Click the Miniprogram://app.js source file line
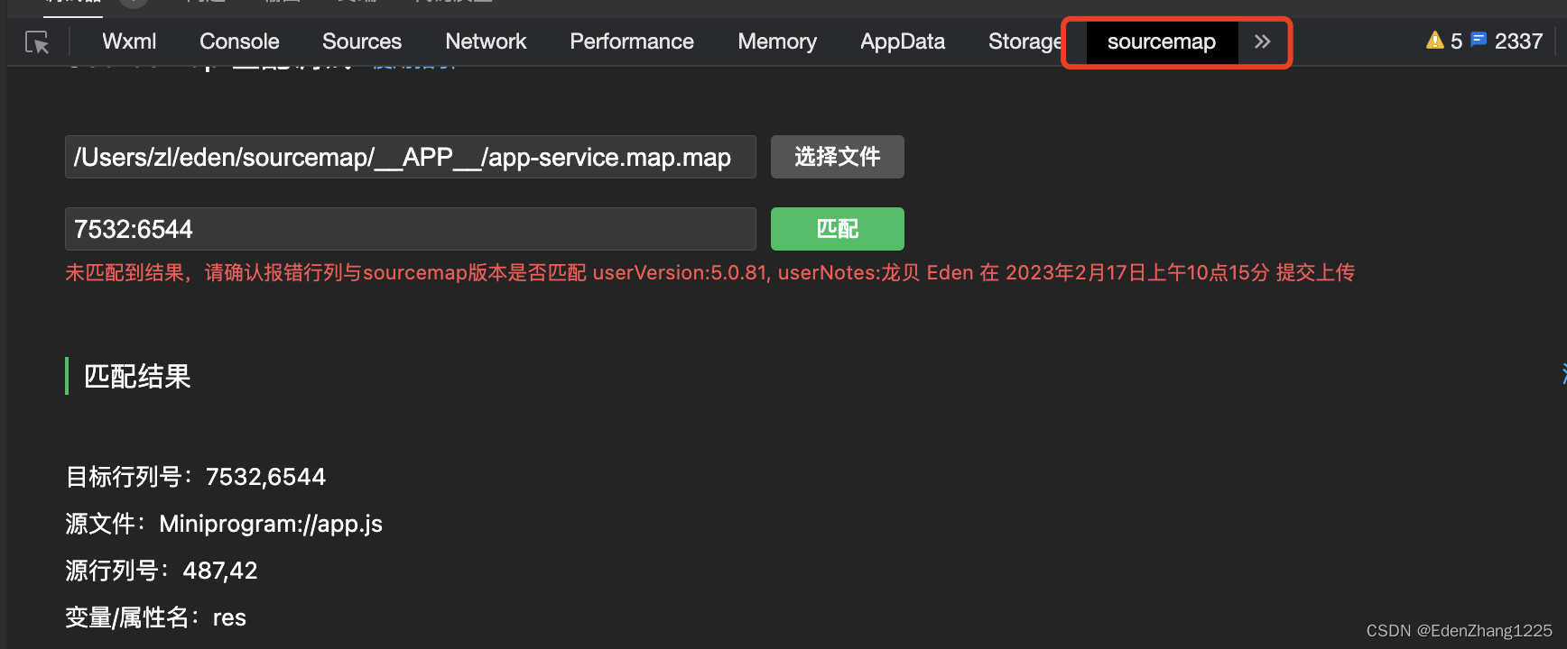This screenshot has width=1567, height=649. pos(224,524)
